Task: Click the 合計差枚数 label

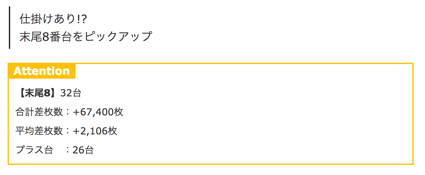Action: (x=39, y=112)
